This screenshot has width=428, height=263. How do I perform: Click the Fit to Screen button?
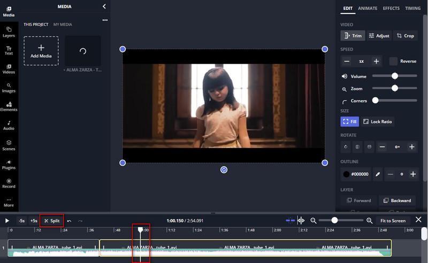point(393,221)
